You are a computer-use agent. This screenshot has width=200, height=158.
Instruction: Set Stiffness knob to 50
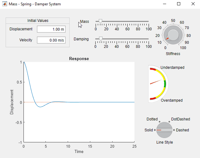pyautogui.click(x=173, y=21)
